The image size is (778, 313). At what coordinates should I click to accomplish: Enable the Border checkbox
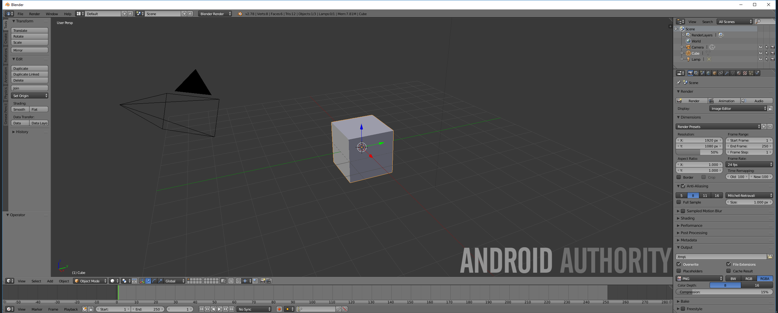pos(679,177)
